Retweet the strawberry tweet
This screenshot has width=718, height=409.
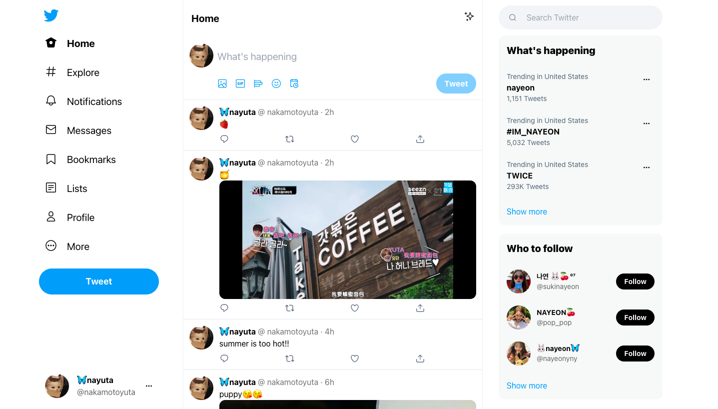[290, 139]
